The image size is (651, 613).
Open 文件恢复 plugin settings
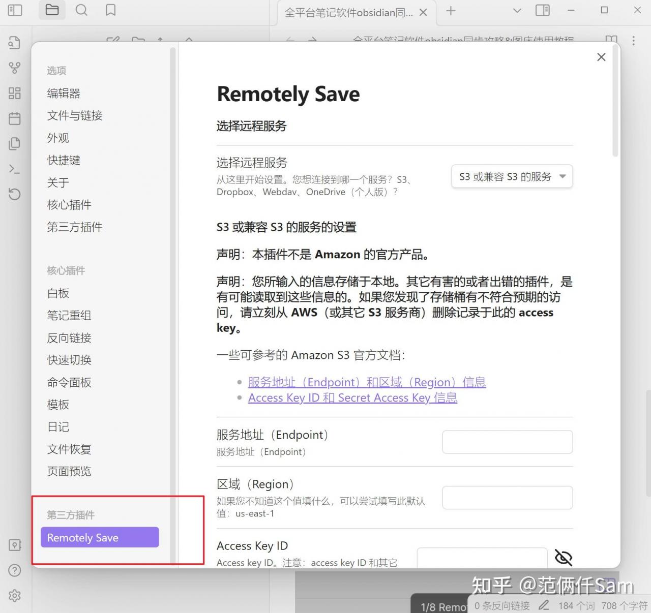tap(69, 449)
